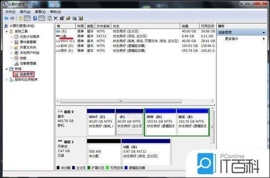
Task: Expand the 共享文件夹 node
Action: (12, 48)
